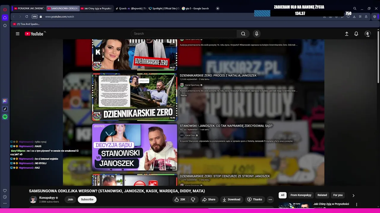
Task: Open Spotify player in Opera sidebar
Action: click(x=5, y=117)
